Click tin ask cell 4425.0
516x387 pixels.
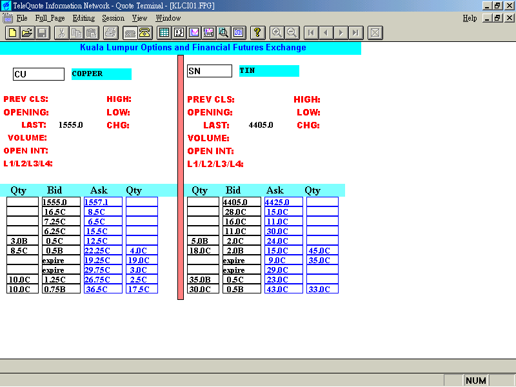(x=284, y=202)
